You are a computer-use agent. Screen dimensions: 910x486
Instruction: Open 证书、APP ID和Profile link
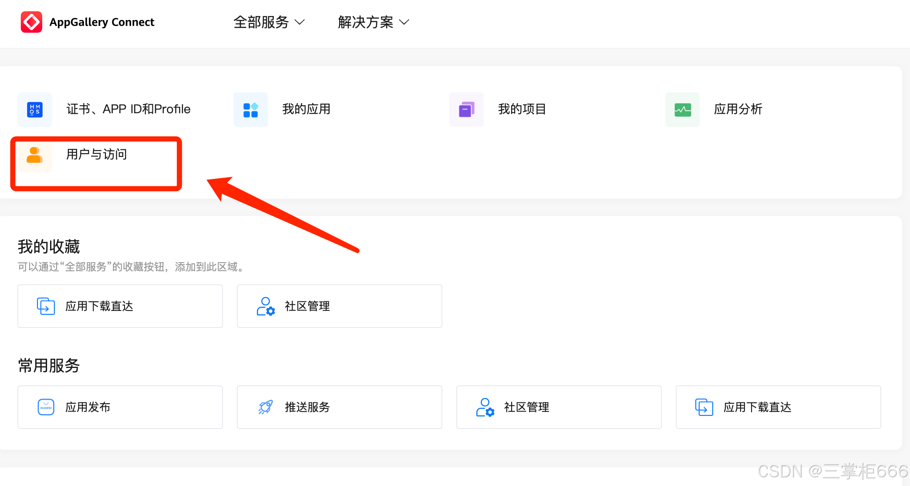point(128,109)
